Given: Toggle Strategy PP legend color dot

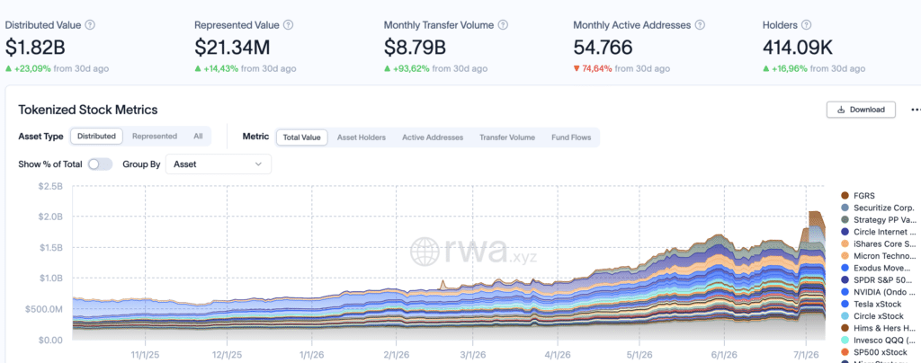Looking at the screenshot, I should [845, 220].
